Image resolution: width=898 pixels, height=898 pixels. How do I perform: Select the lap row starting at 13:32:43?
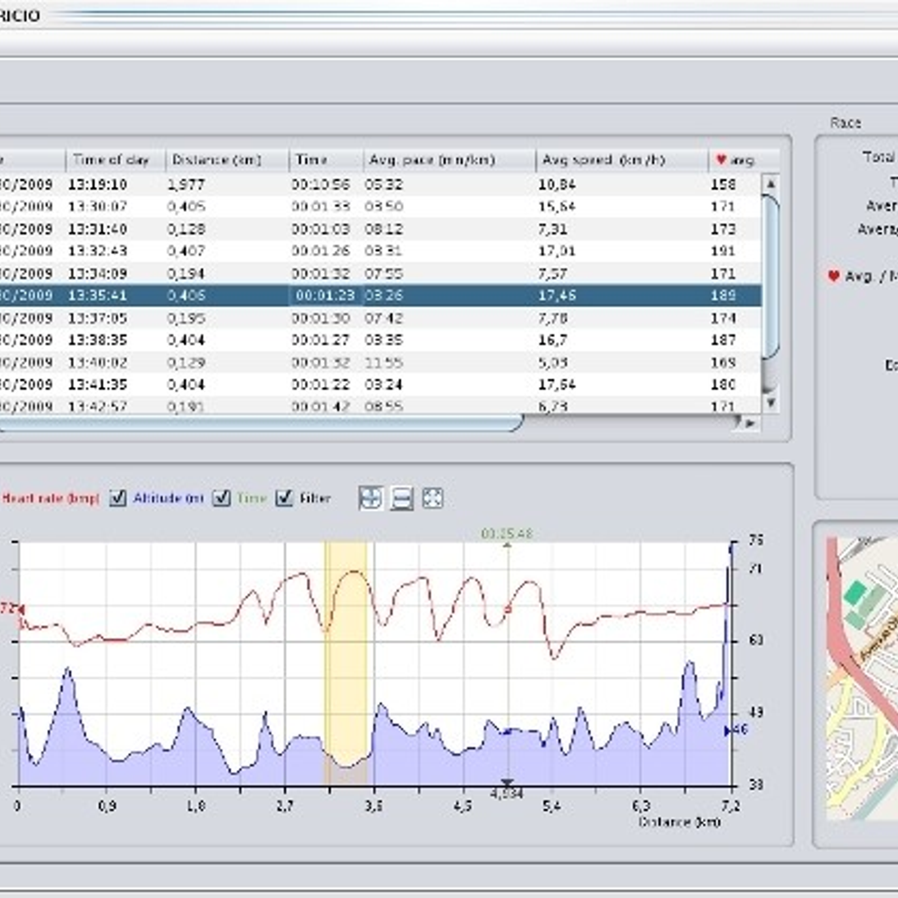(381, 251)
